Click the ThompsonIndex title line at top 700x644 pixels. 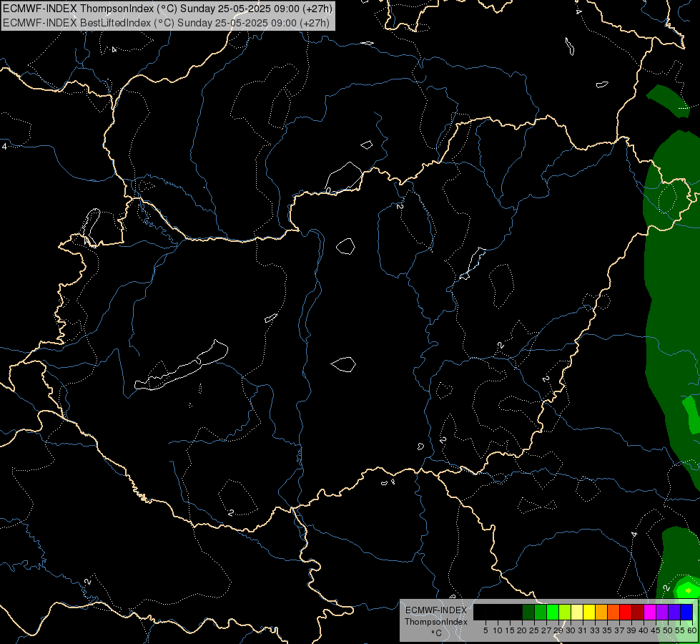pyautogui.click(x=167, y=9)
